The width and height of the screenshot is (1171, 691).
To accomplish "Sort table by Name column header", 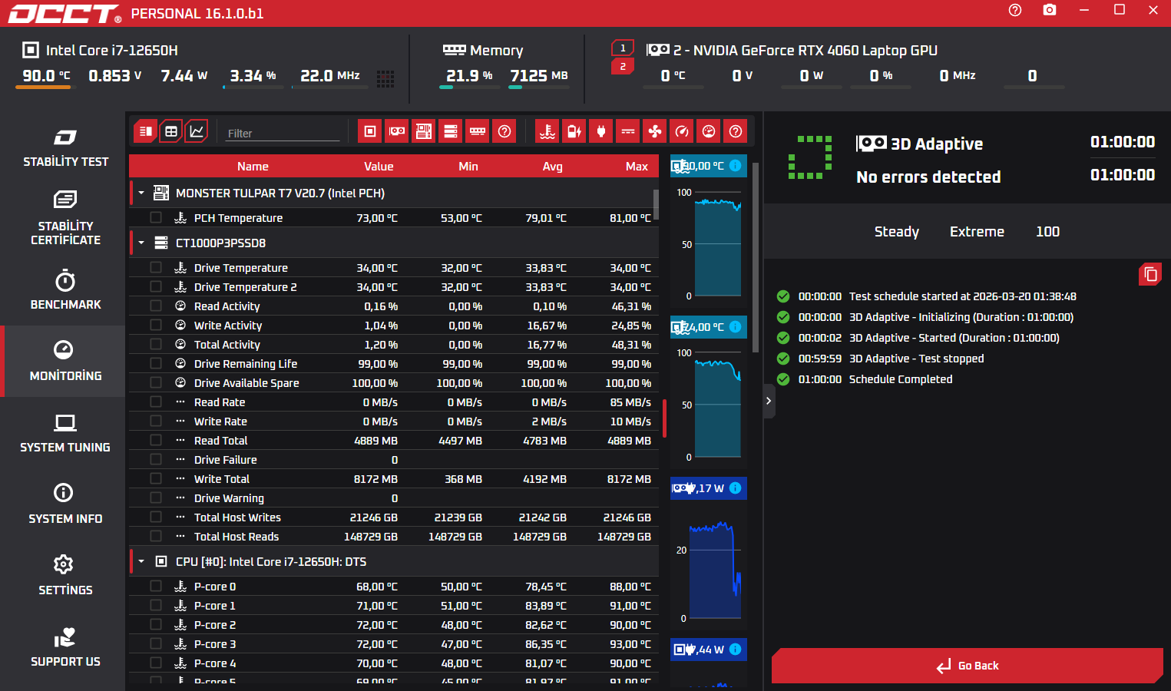I will pos(253,167).
